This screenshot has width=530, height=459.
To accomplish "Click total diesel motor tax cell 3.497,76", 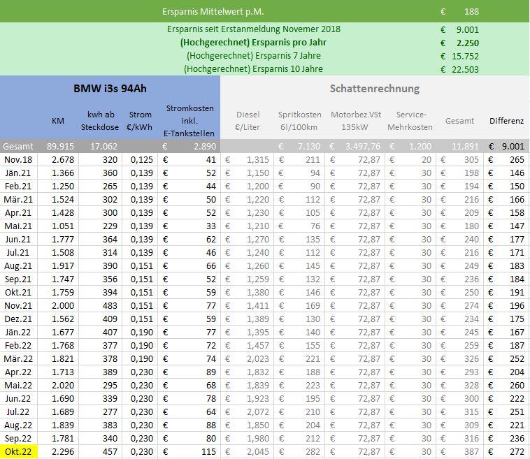I will click(363, 146).
